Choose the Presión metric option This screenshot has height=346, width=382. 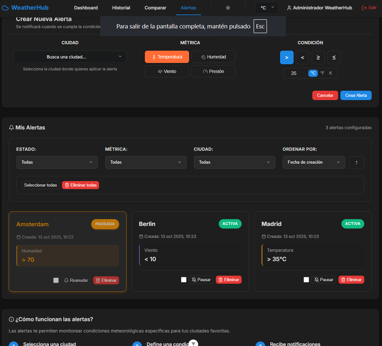pyautogui.click(x=213, y=71)
